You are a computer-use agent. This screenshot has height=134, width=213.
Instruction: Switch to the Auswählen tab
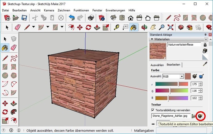pos(157,65)
